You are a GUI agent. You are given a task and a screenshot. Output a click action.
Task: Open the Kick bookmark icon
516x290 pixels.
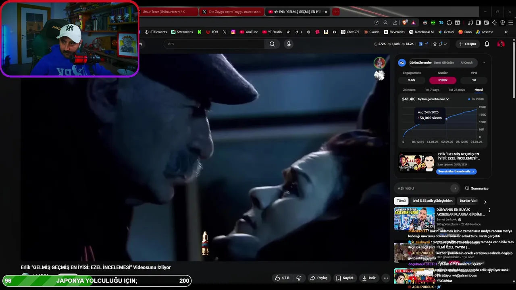(x=199, y=32)
